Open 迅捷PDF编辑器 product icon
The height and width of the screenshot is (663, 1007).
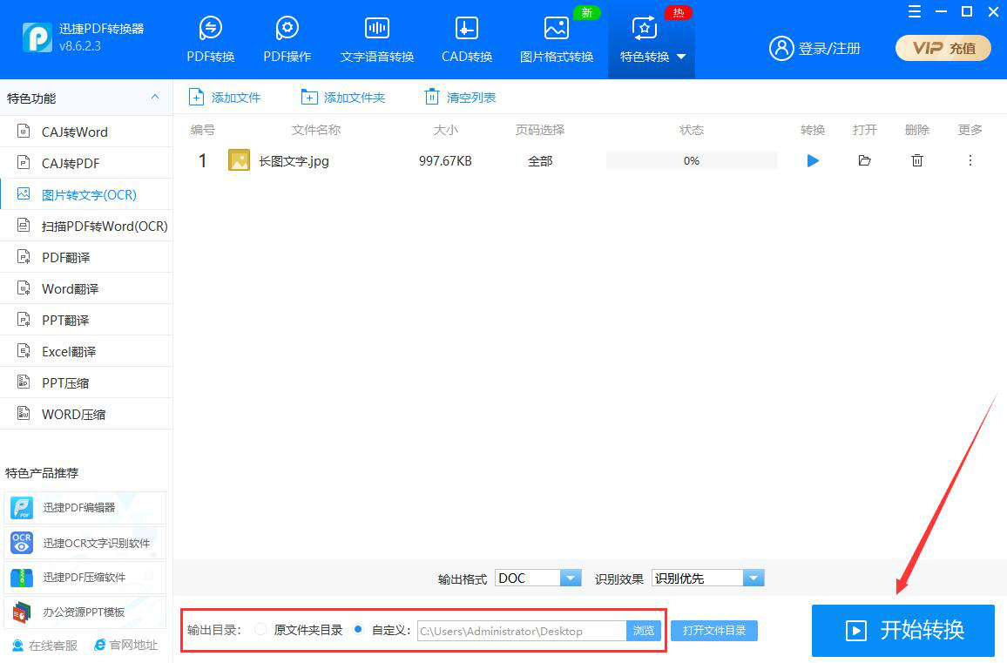click(x=22, y=508)
